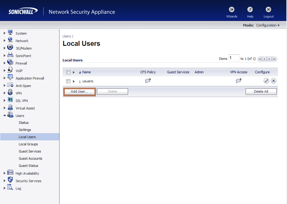Click the VPN Access column header
The image size is (287, 204).
[x=238, y=72]
